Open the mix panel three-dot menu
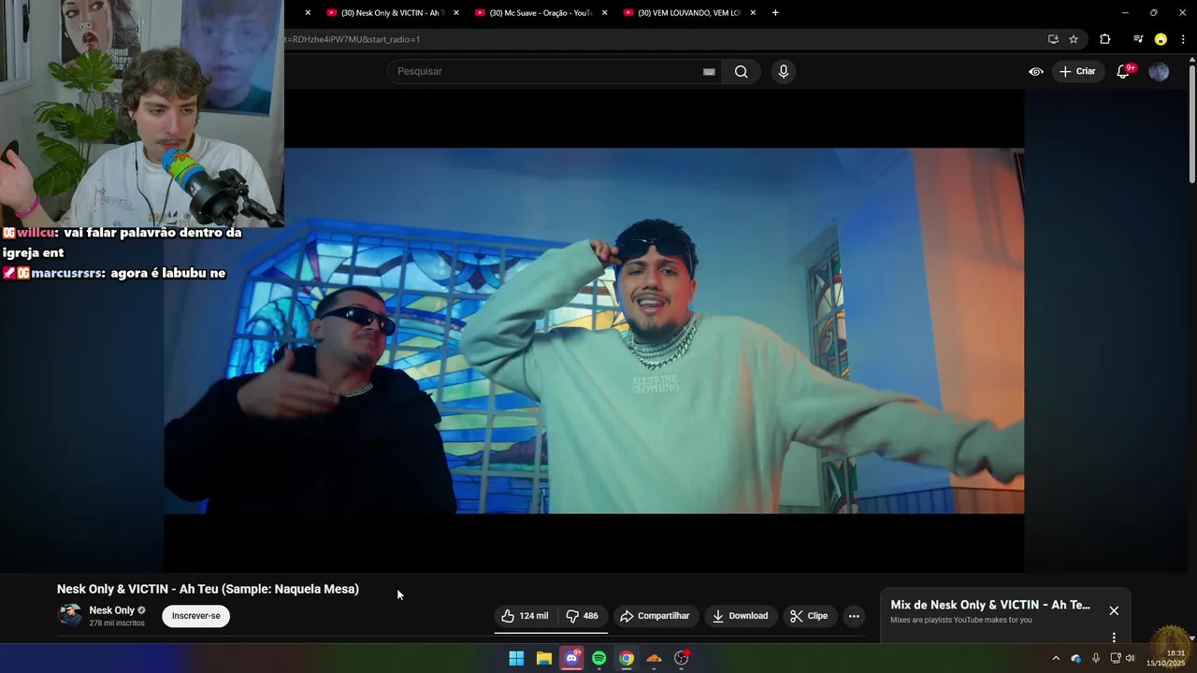1197x673 pixels. pyautogui.click(x=1114, y=637)
